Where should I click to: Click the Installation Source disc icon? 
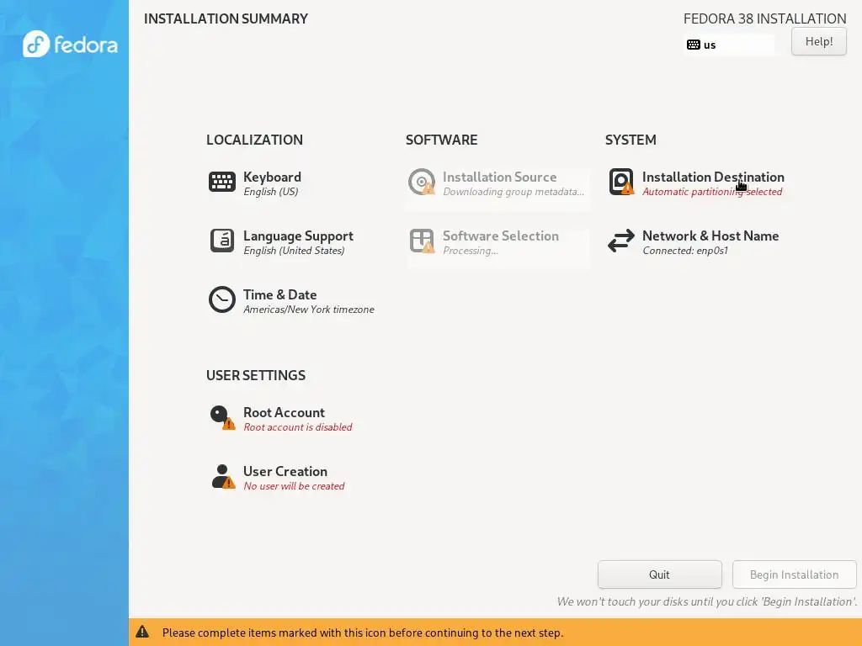422,182
